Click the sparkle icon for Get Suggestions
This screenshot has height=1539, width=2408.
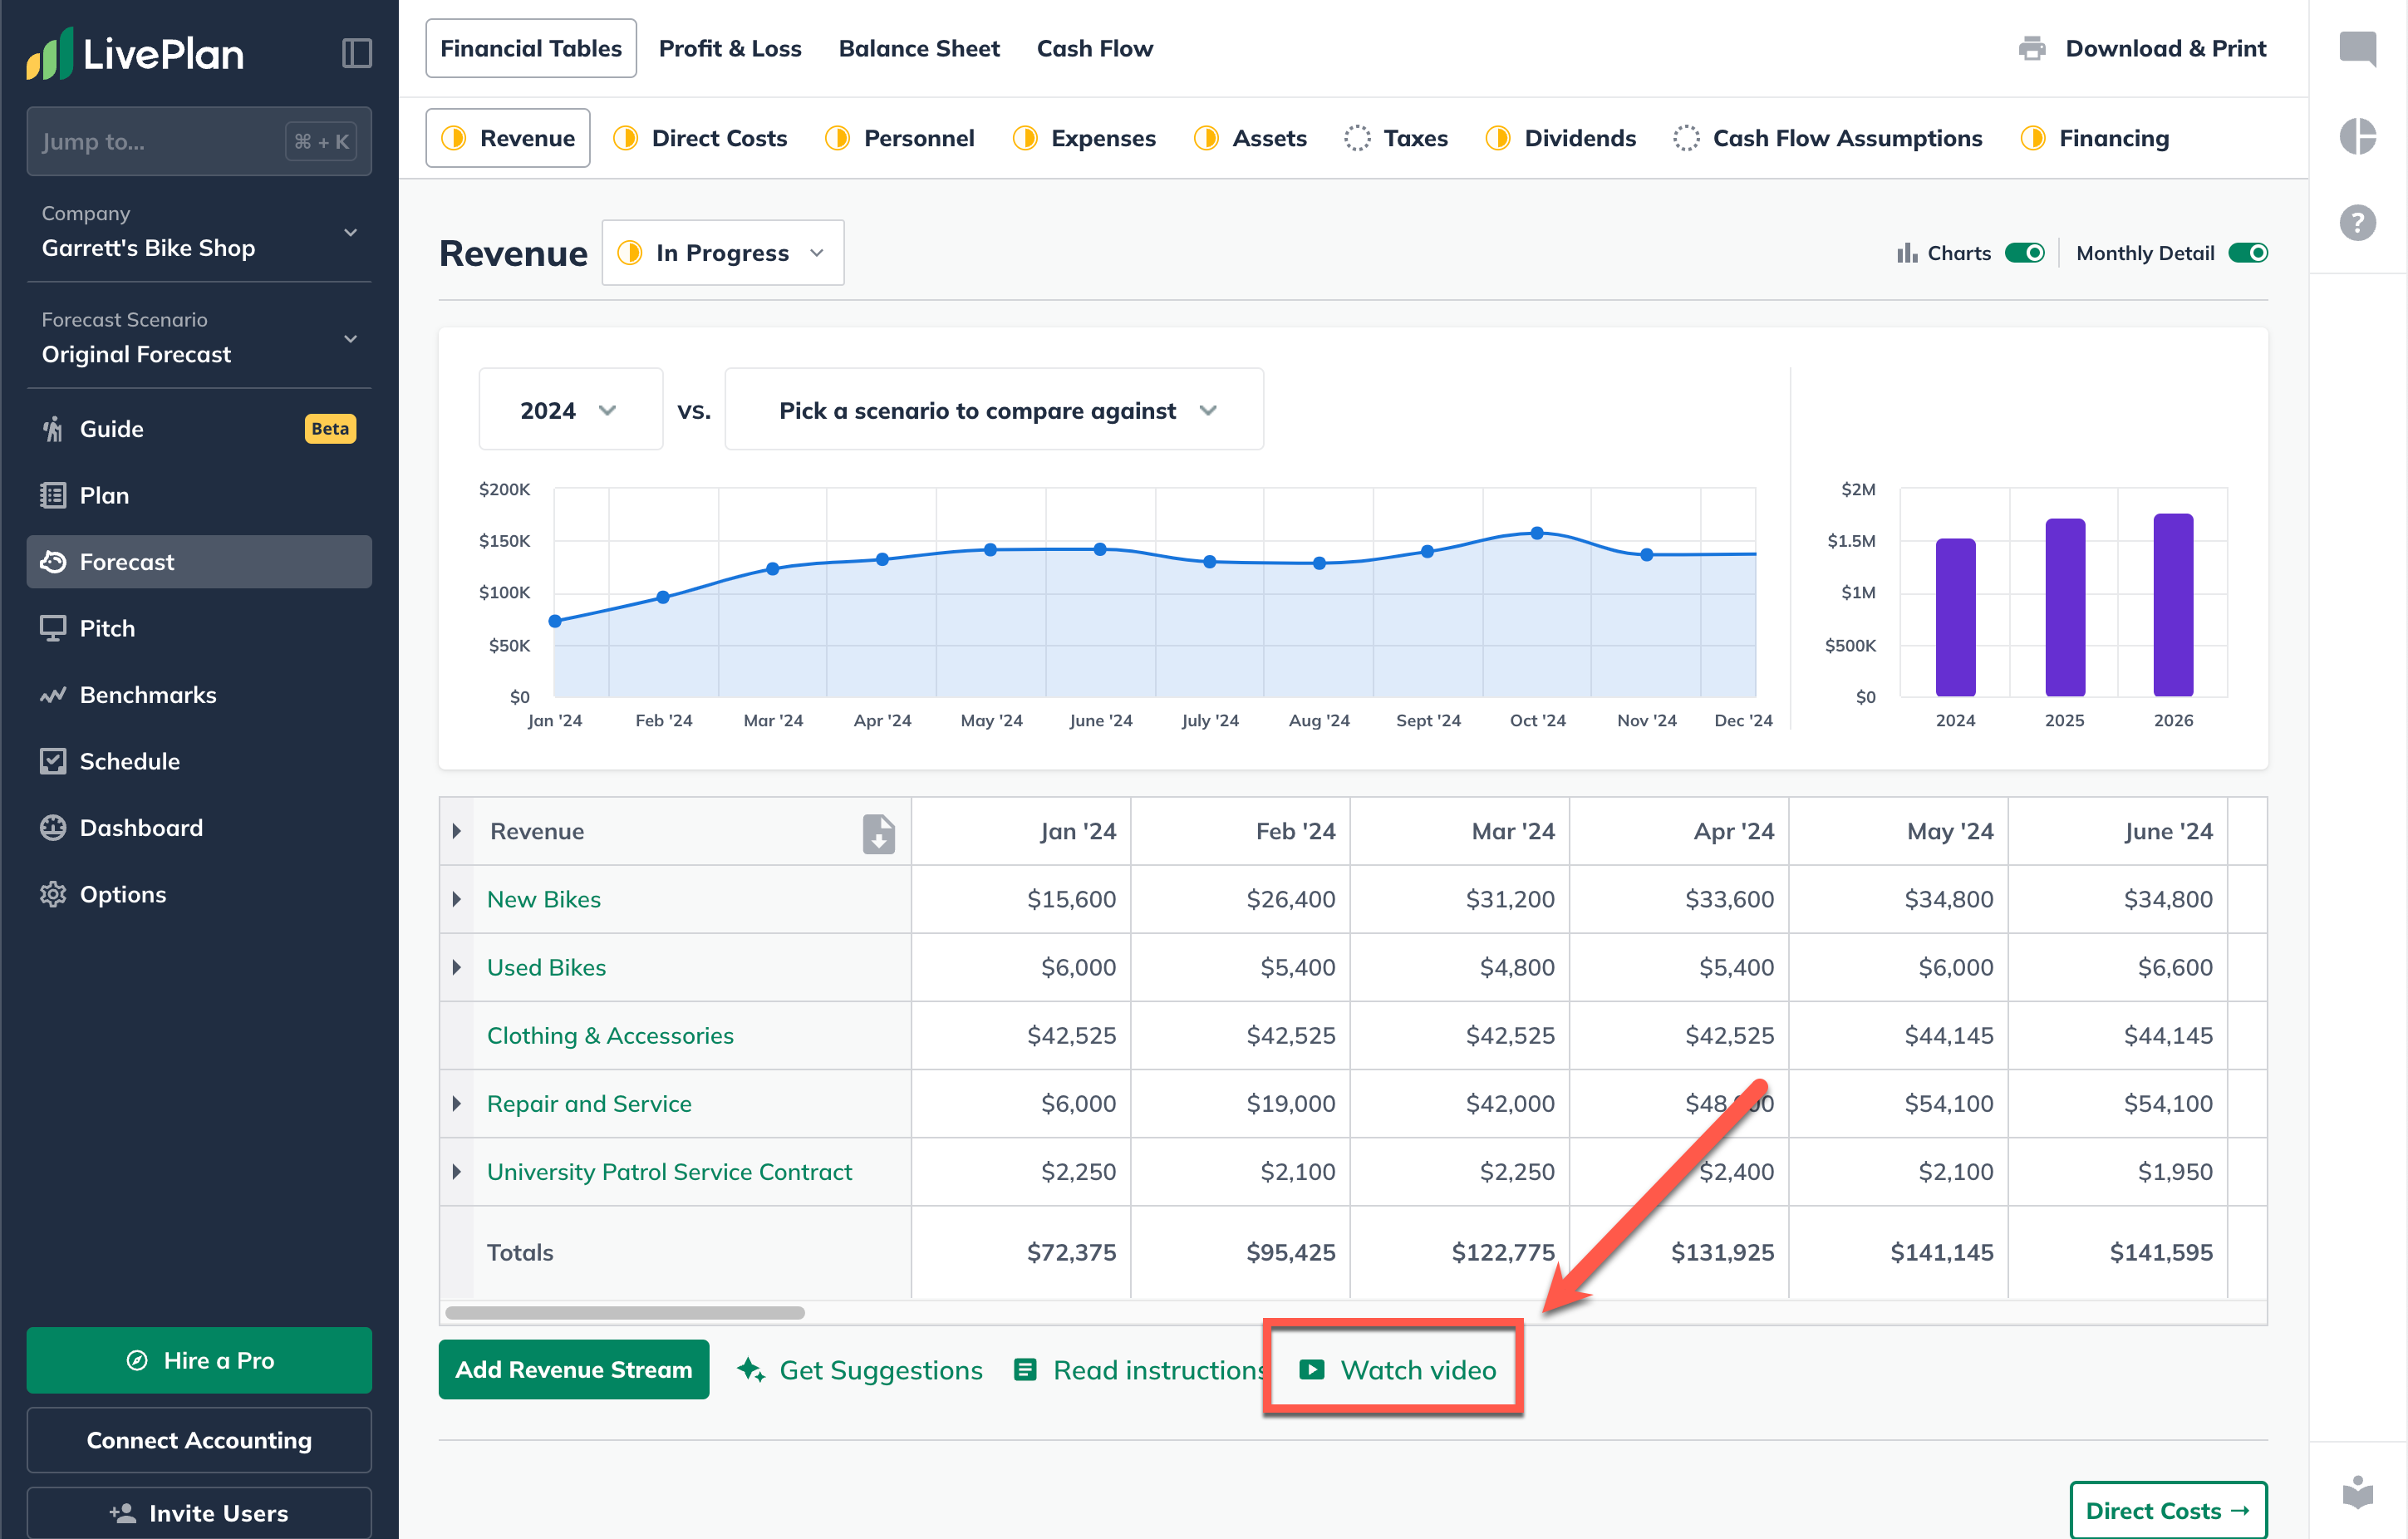point(751,1369)
